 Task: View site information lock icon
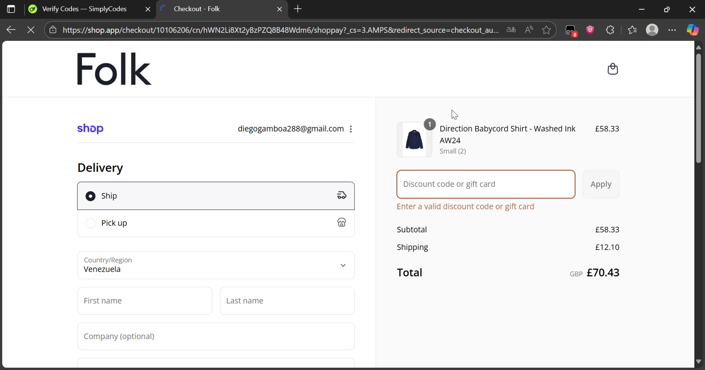coord(53,30)
